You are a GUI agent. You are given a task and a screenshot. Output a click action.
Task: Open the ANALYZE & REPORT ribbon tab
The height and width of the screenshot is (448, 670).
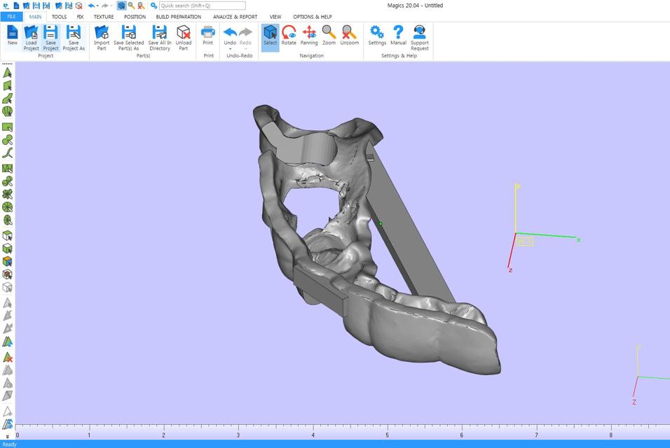(233, 17)
